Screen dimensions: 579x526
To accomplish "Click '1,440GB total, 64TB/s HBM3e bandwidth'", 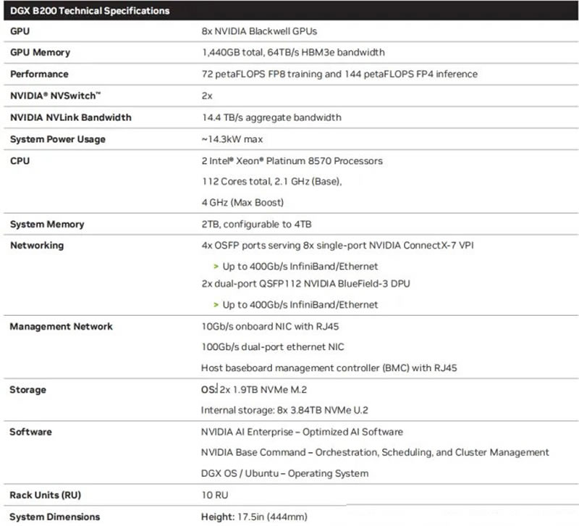I will tap(293, 52).
